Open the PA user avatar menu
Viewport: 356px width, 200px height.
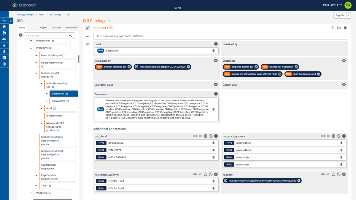pyautogui.click(x=348, y=5)
